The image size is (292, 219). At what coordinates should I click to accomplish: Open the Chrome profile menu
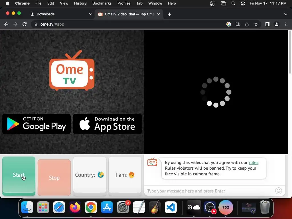click(277, 24)
